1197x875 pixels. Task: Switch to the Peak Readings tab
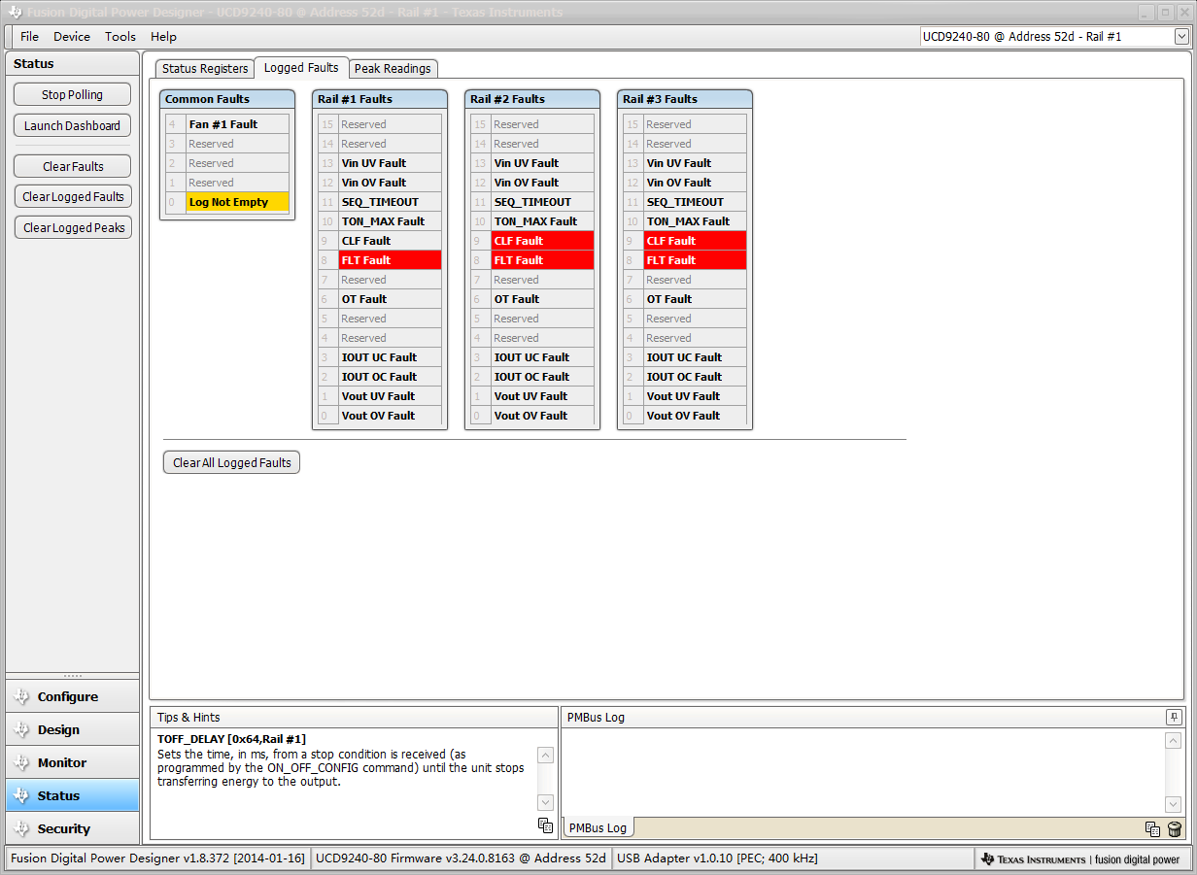pyautogui.click(x=393, y=69)
